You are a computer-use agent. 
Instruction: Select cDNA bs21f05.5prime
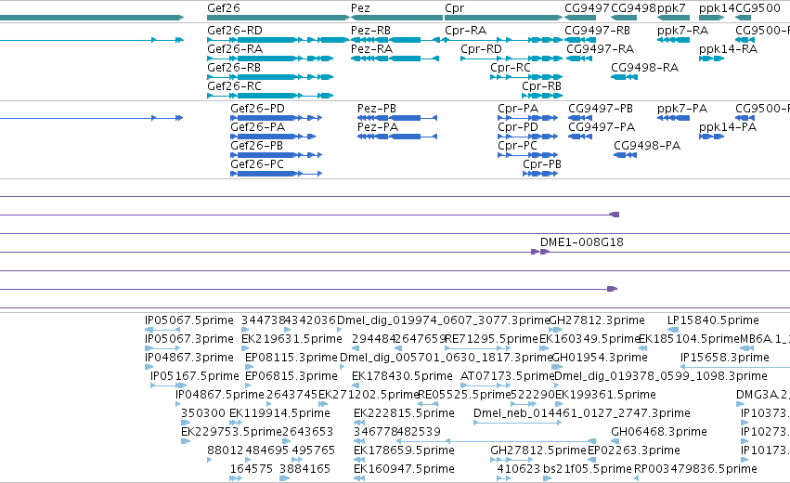click(587, 469)
